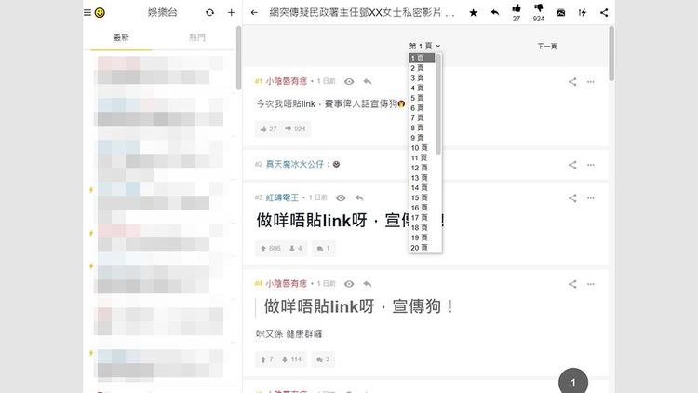The width and height of the screenshot is (698, 393).
Task: Share post #2 by 真天魔冰火公仔
Action: click(x=572, y=165)
